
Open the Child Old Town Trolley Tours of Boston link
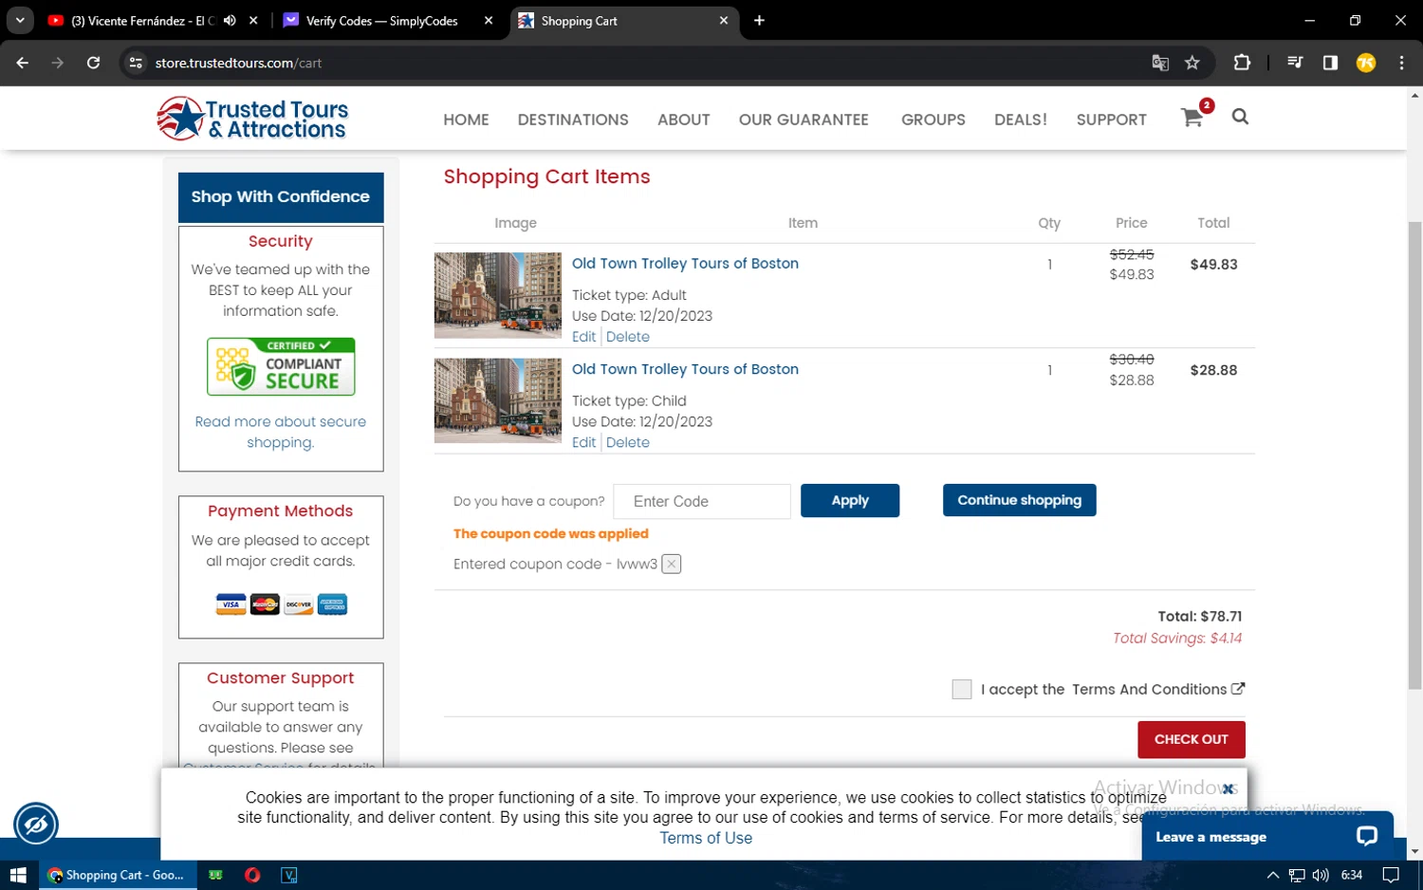[685, 369]
